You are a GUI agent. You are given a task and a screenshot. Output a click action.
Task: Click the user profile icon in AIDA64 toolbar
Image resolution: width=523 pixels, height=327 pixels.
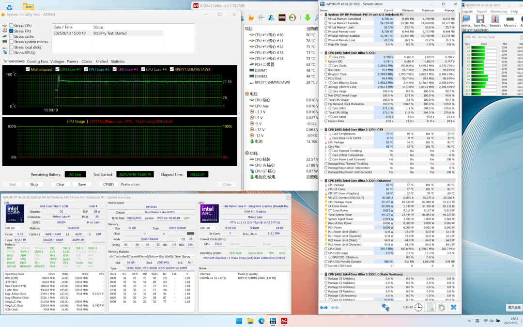point(272,18)
